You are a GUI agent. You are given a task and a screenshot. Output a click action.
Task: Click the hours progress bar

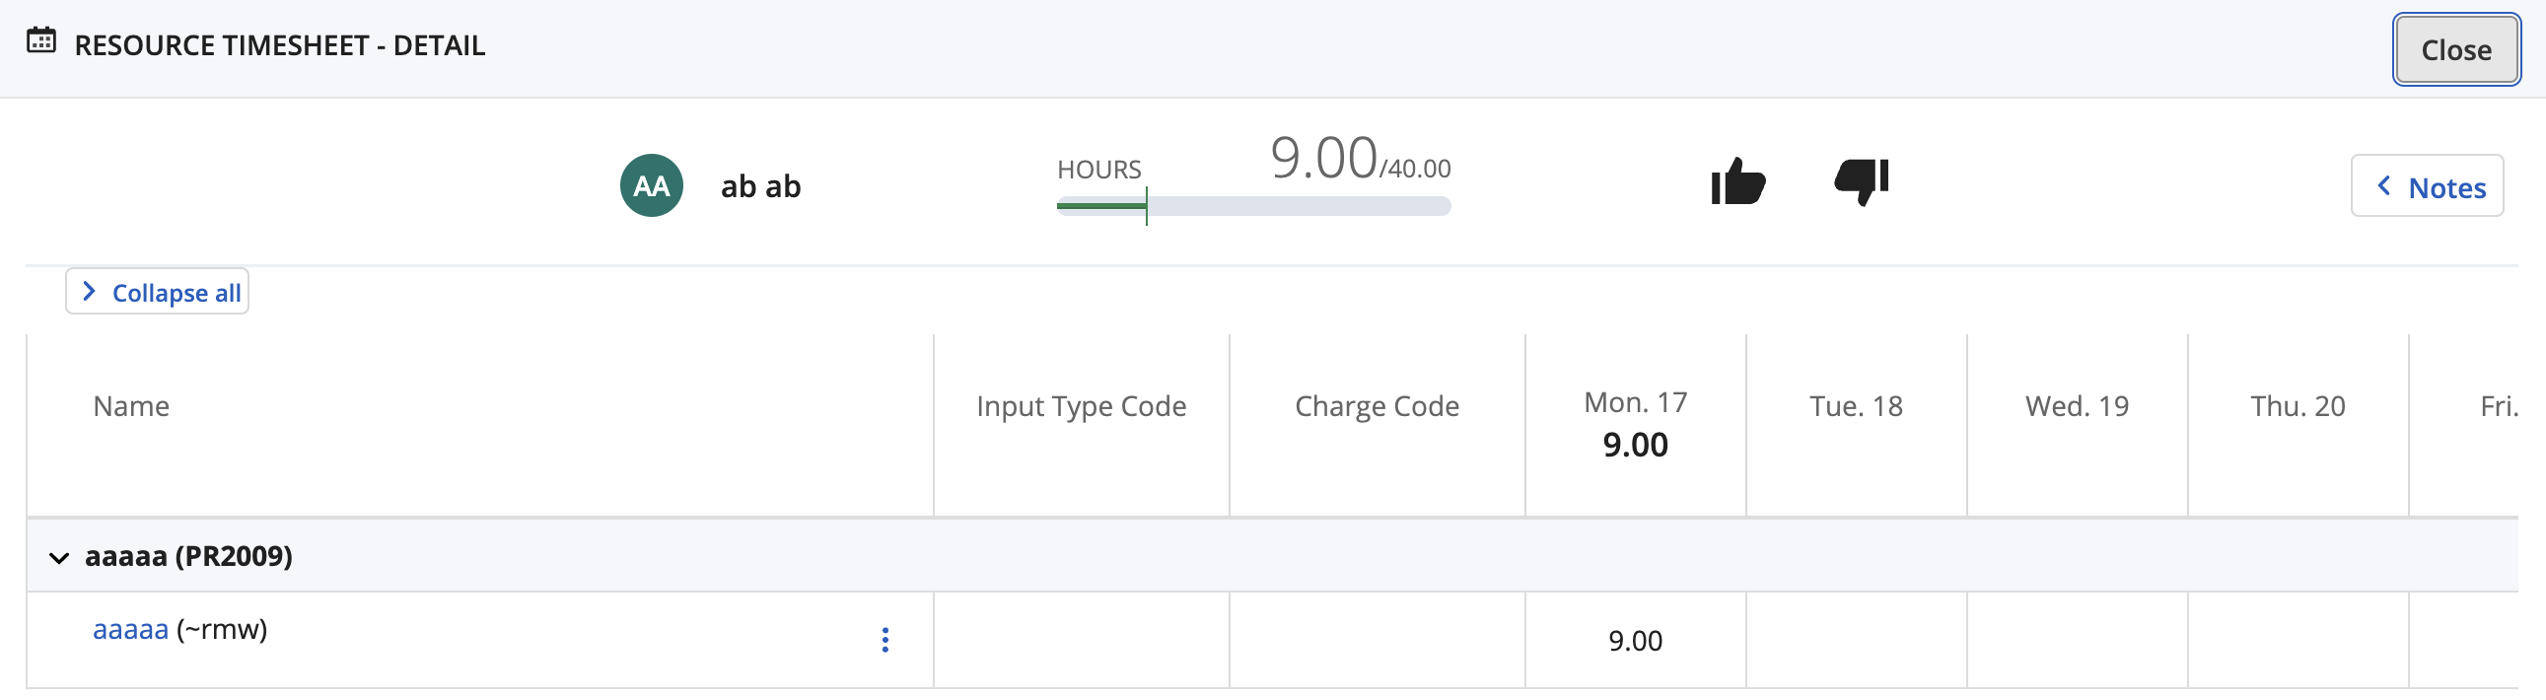(1253, 207)
